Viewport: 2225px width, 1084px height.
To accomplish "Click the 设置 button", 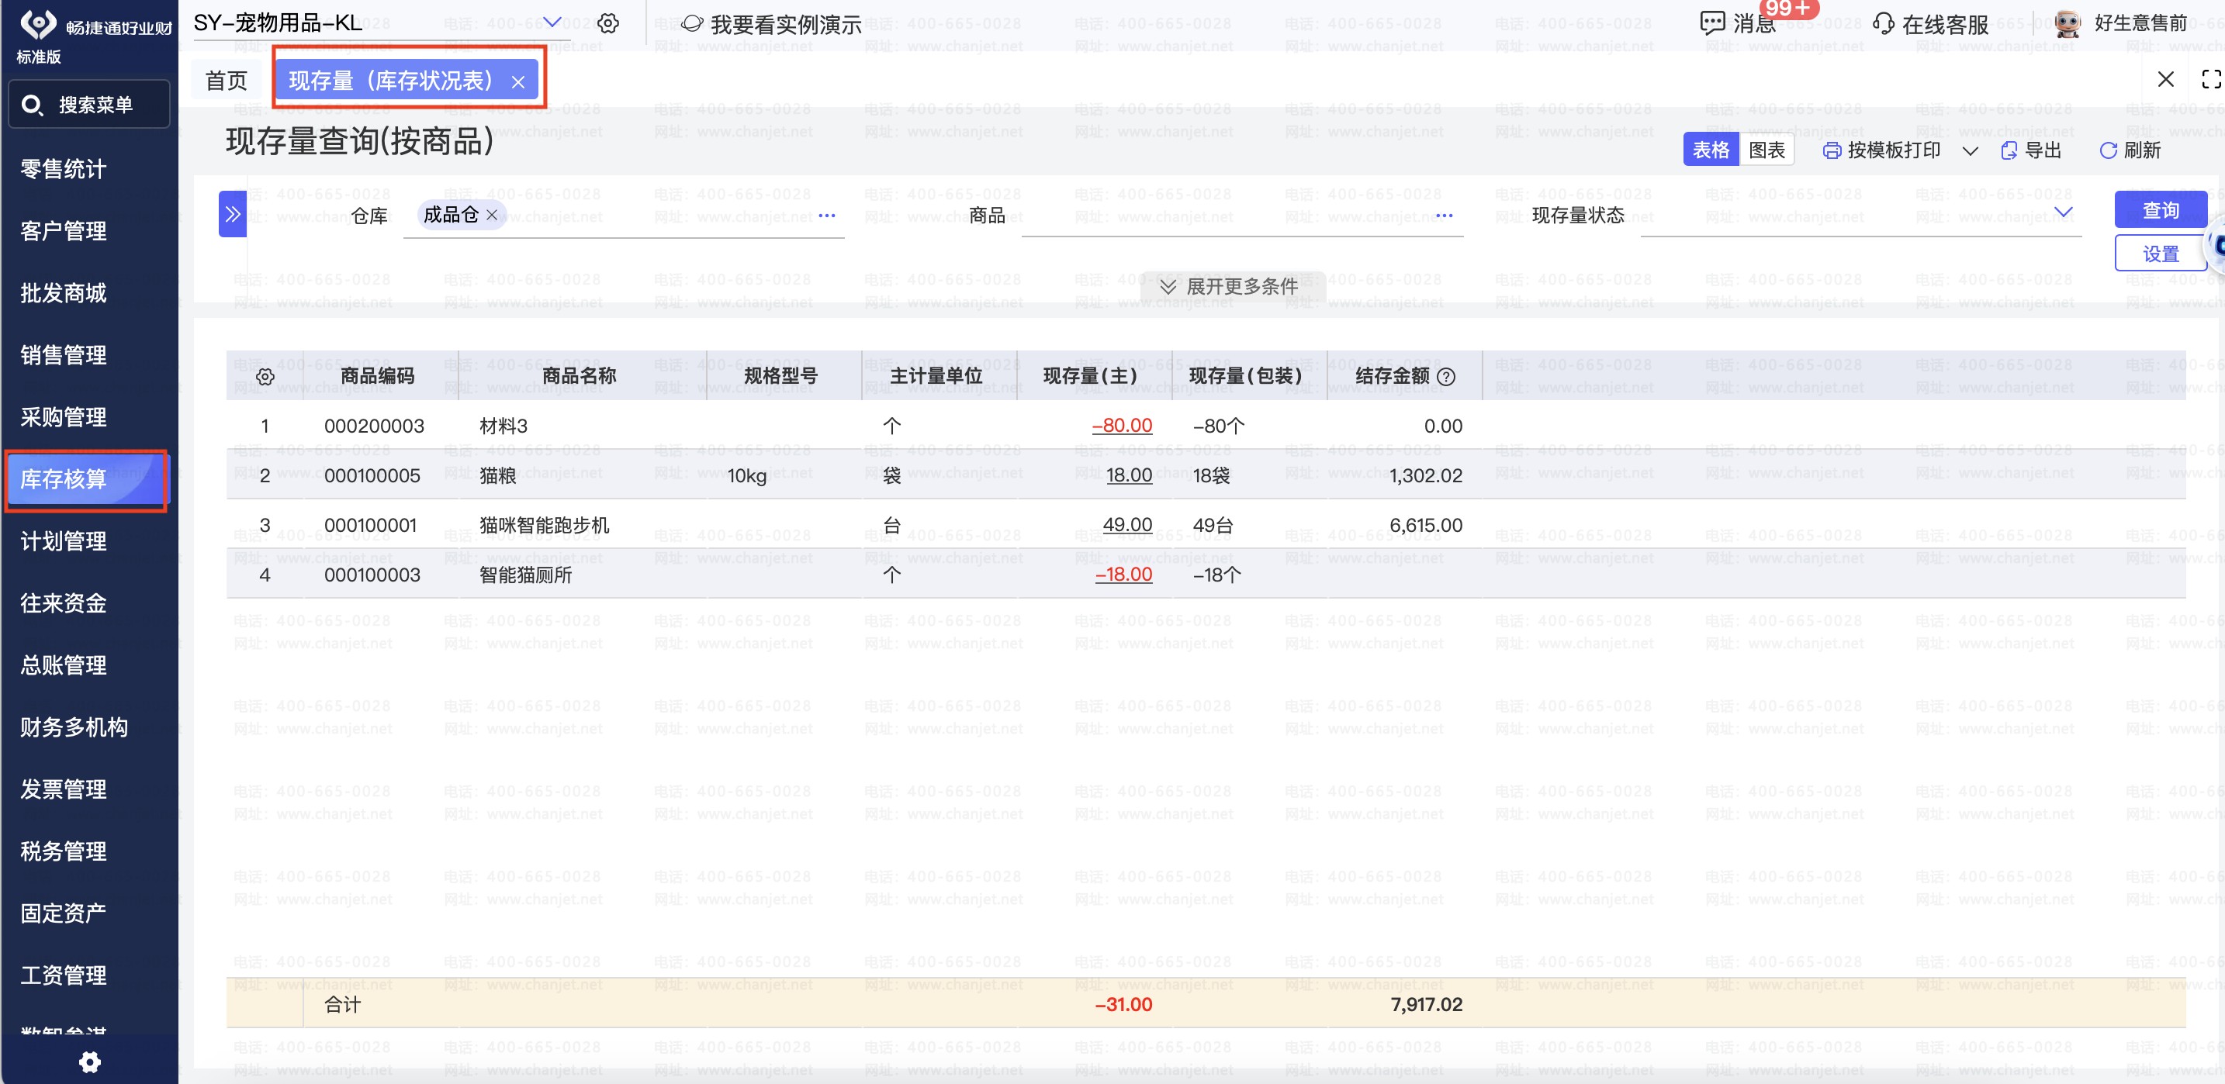I will 2160,254.
